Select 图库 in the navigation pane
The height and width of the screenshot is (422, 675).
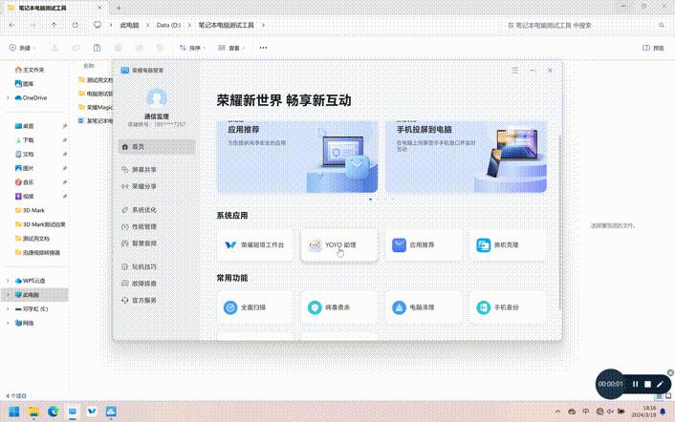click(25, 83)
